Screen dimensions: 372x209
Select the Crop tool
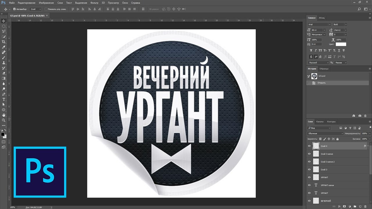4,42
